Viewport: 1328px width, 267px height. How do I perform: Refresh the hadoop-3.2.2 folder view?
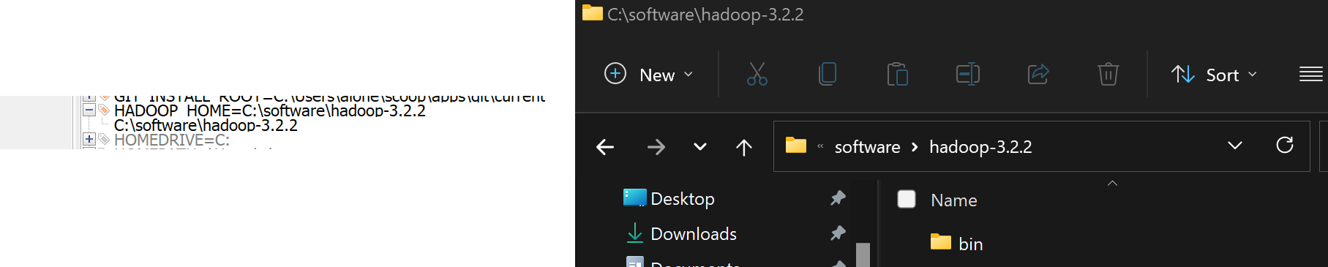(1285, 146)
